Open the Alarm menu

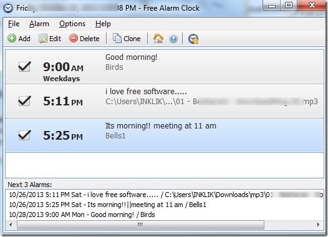point(39,24)
